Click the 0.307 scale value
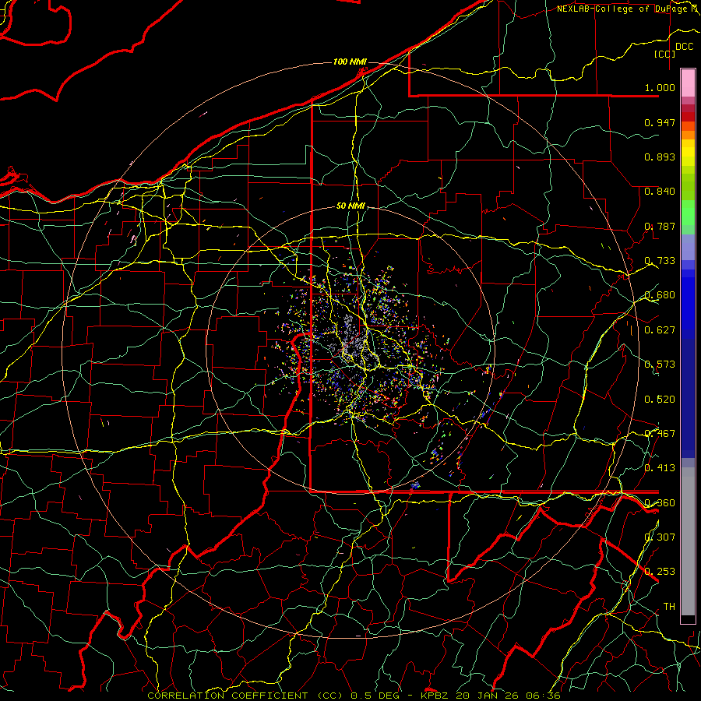Viewport: 701px width, 701px height. [660, 537]
